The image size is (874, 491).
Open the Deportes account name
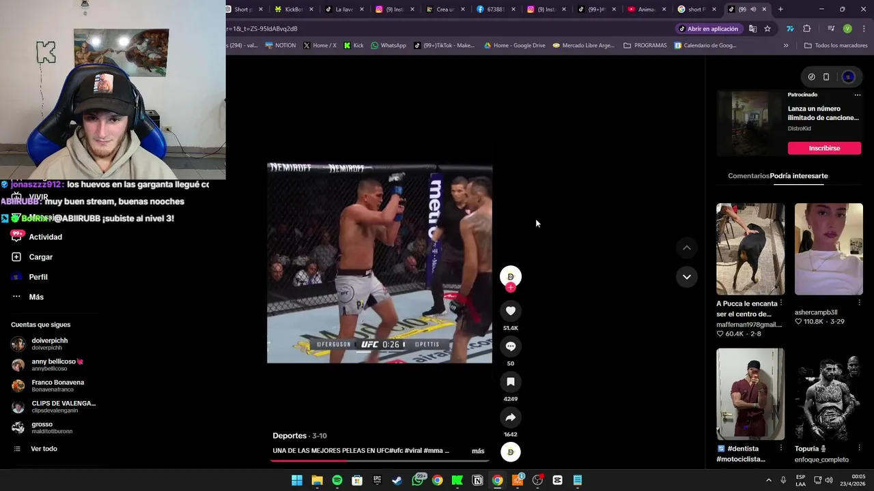290,436
